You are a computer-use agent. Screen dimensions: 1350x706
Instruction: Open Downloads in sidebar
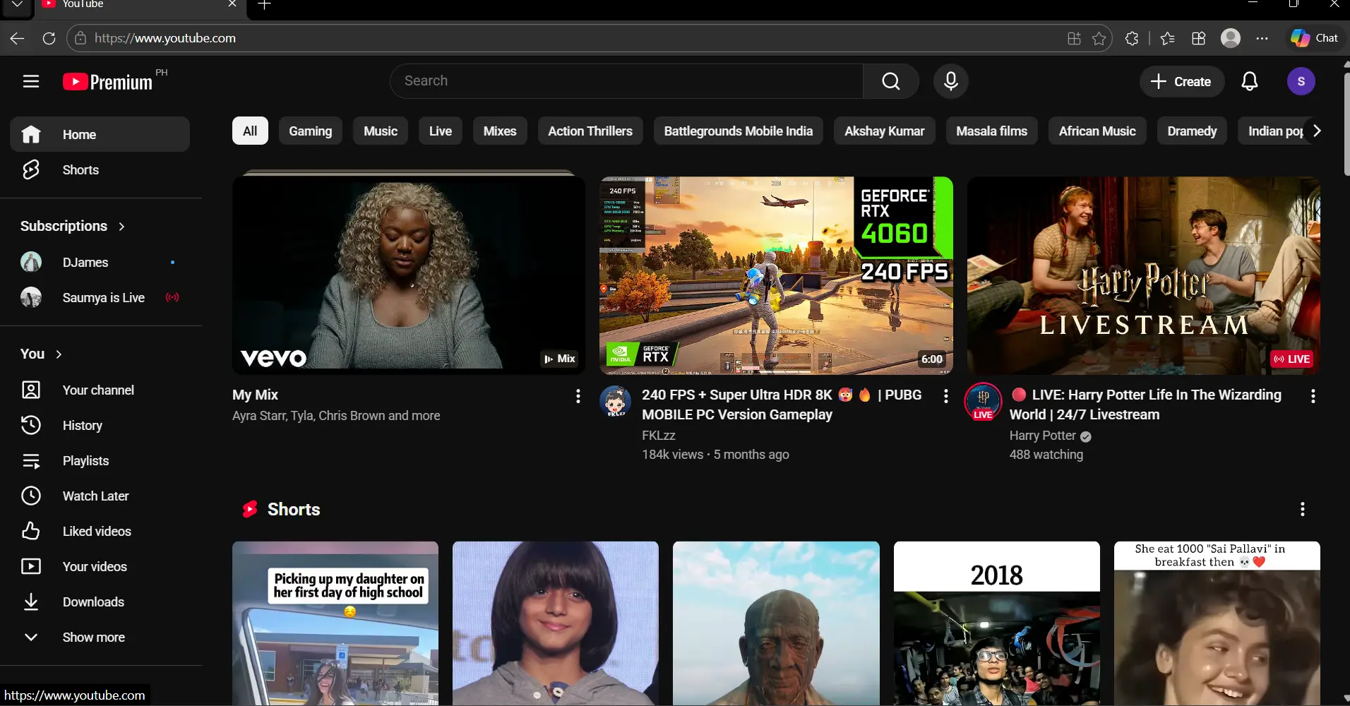coord(100,602)
